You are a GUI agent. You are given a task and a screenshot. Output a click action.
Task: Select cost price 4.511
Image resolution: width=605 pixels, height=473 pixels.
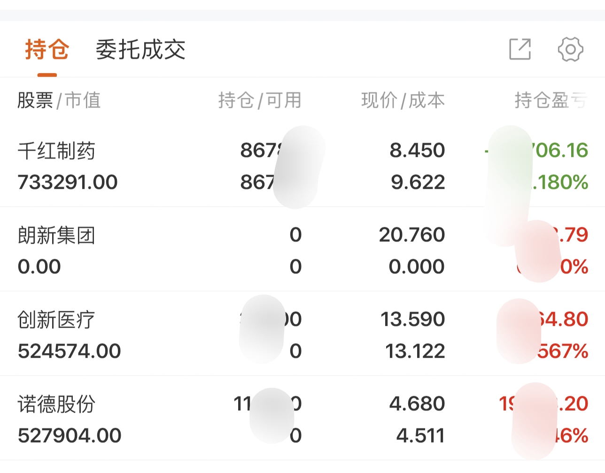[420, 435]
